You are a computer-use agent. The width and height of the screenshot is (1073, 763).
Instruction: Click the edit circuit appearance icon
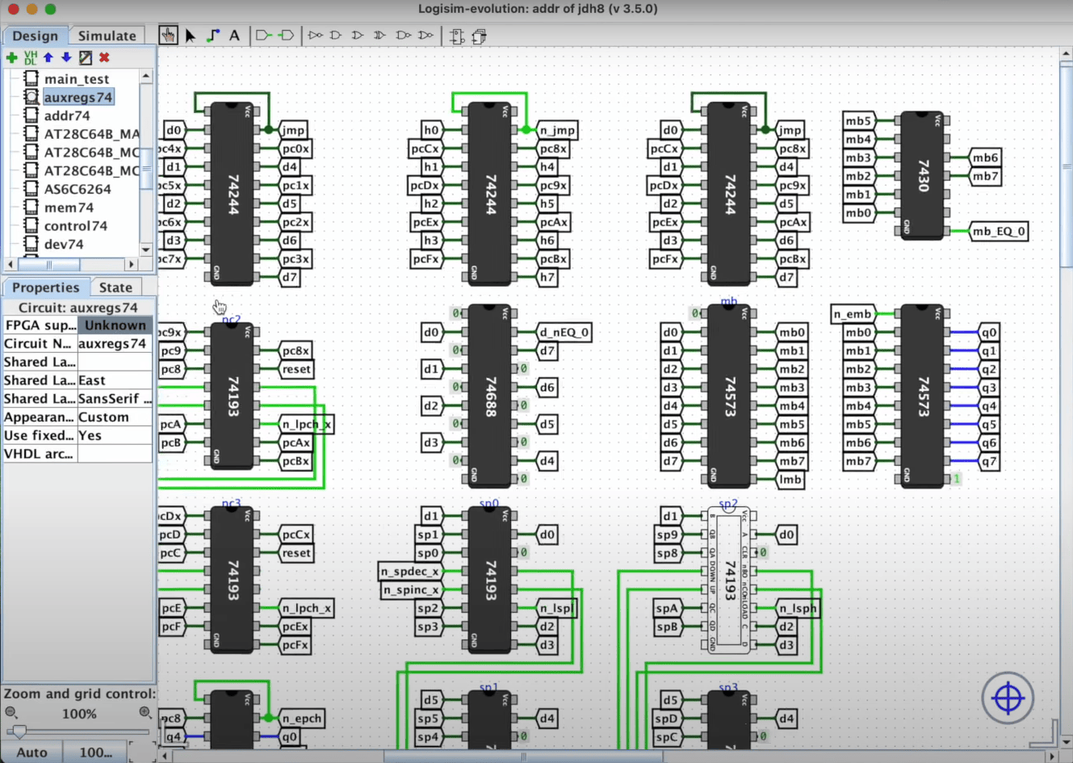click(x=85, y=57)
